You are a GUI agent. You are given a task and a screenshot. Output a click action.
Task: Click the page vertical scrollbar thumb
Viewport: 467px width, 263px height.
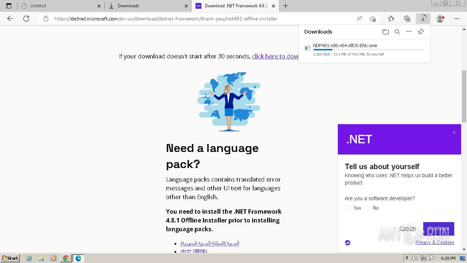pos(464,97)
